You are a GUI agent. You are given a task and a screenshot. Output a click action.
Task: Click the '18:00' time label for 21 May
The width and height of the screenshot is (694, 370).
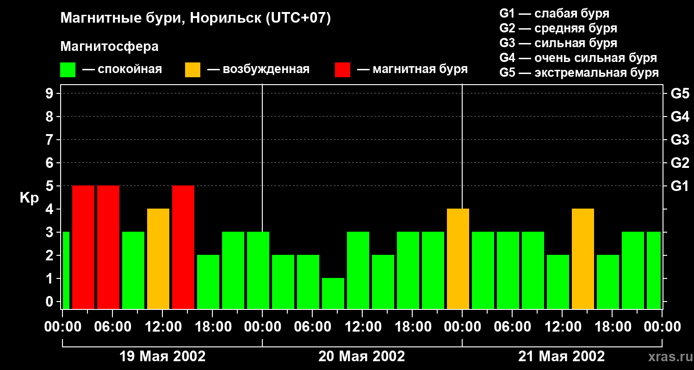[612, 327]
